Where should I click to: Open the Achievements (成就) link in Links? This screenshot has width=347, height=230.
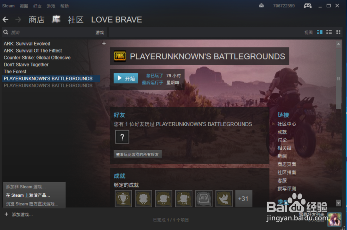click(282, 132)
